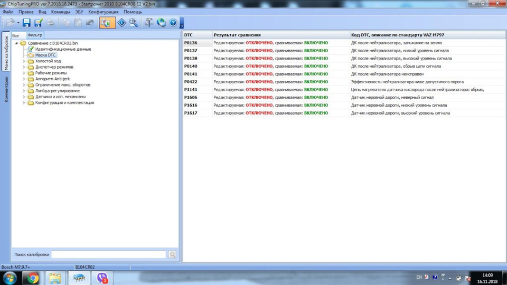The height and width of the screenshot is (285, 507).
Task: Open Viber from the taskbar
Action: pyautogui.click(x=102, y=278)
